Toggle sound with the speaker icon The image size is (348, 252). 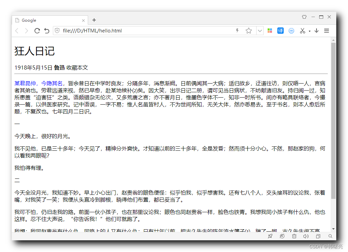(x=306, y=236)
